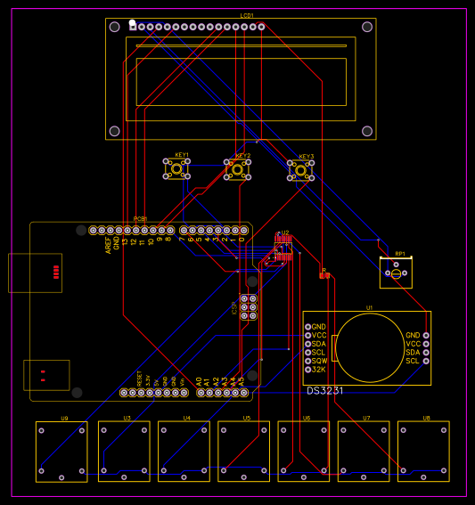
Task: Click the KEY3 designator label
Action: [307, 157]
